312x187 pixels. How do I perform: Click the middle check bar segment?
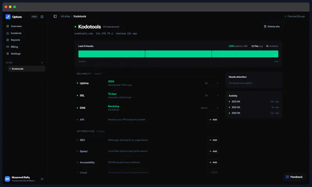pos(178,54)
